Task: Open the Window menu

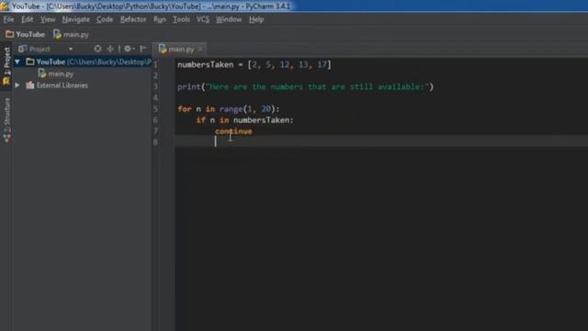Action: [229, 19]
